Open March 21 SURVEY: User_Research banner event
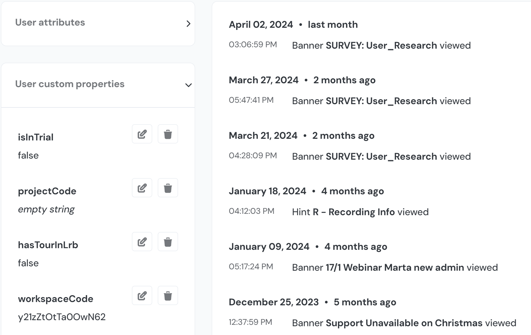The height and width of the screenshot is (335, 531). coord(381,157)
